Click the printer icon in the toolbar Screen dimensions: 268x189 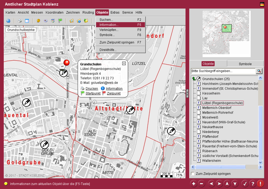tap(19, 21)
